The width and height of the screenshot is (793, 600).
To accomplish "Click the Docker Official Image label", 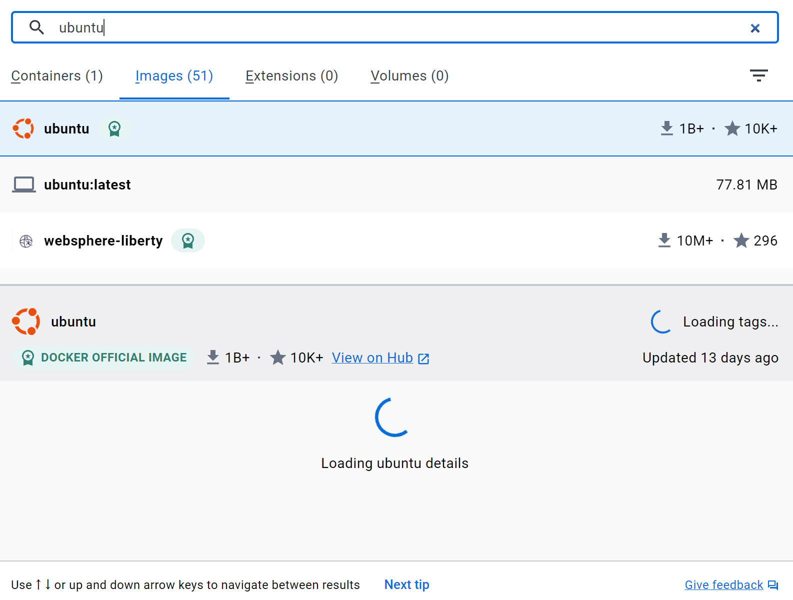I will point(104,357).
